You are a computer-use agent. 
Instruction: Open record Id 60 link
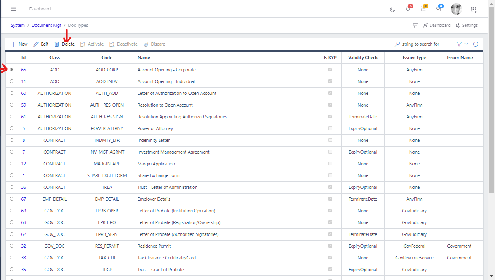click(24, 93)
